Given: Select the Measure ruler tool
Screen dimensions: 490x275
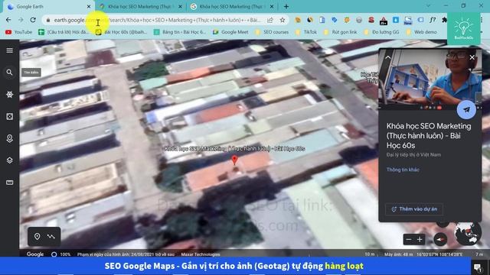Looking at the screenshot, I should point(10,183).
